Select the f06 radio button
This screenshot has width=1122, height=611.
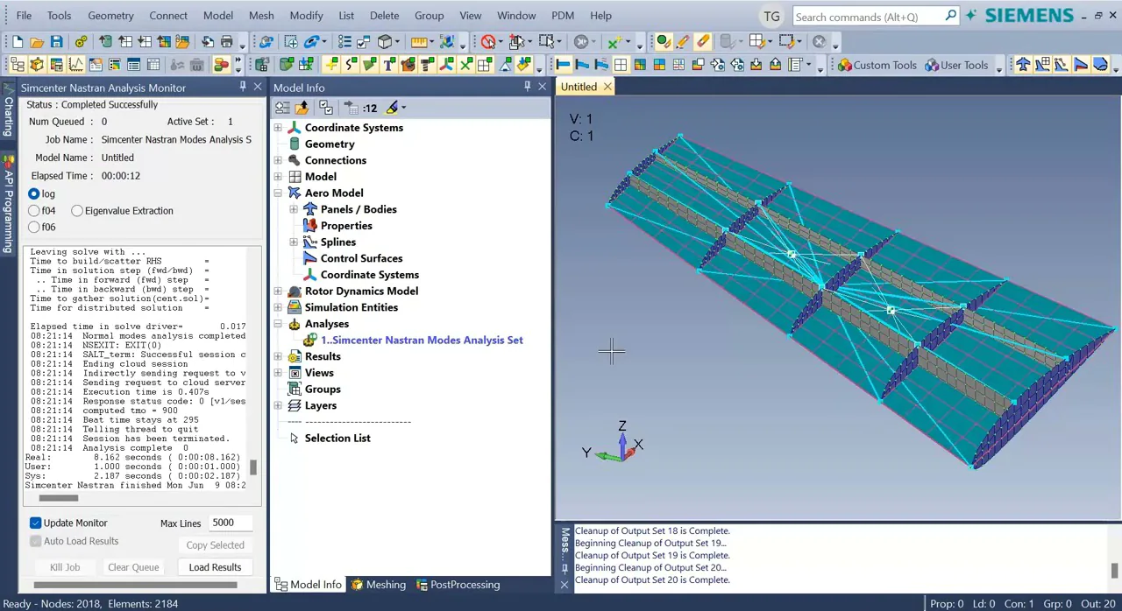34,227
